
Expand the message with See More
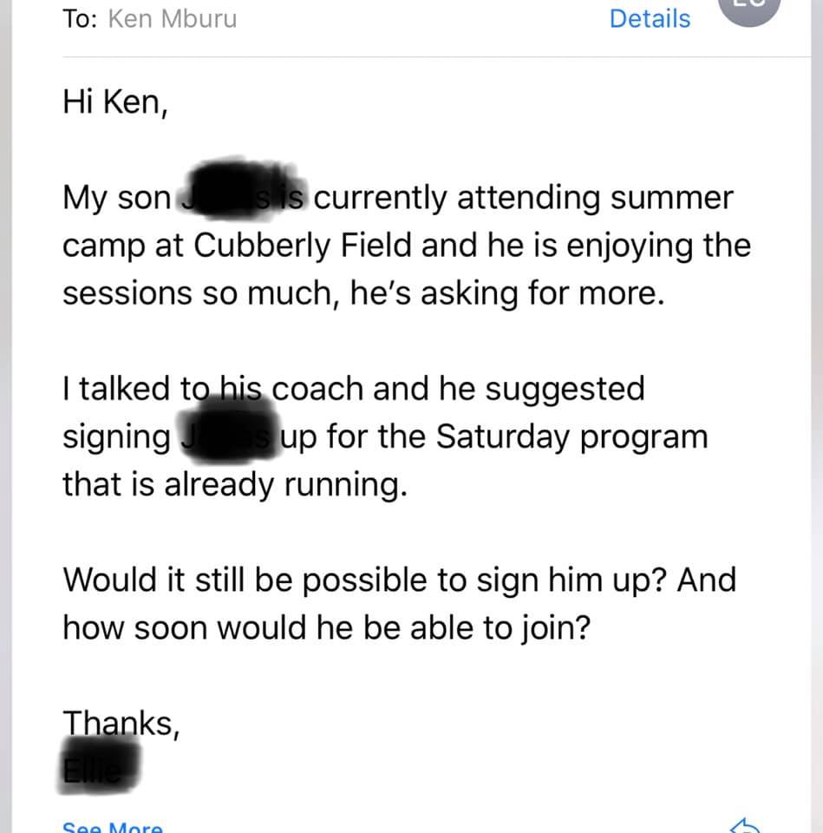[x=112, y=827]
